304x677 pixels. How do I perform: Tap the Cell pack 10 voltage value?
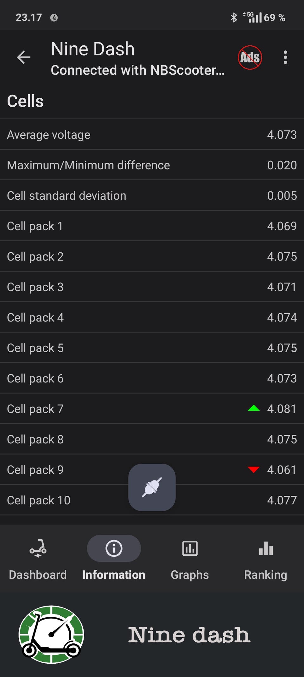[282, 500]
